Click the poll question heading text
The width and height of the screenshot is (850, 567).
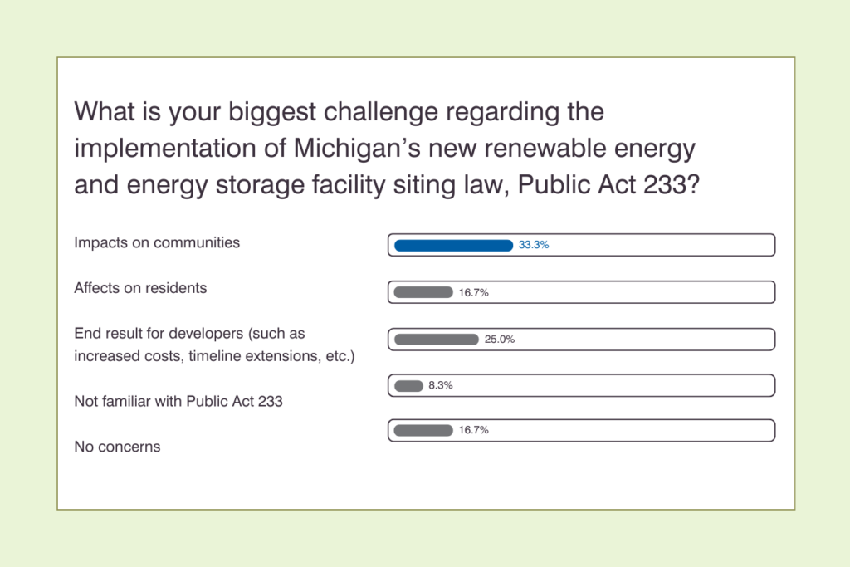click(386, 148)
